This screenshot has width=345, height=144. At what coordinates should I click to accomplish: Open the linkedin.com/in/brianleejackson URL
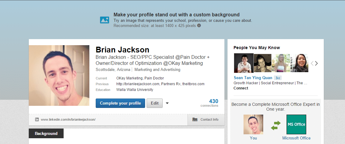[x=68, y=119]
